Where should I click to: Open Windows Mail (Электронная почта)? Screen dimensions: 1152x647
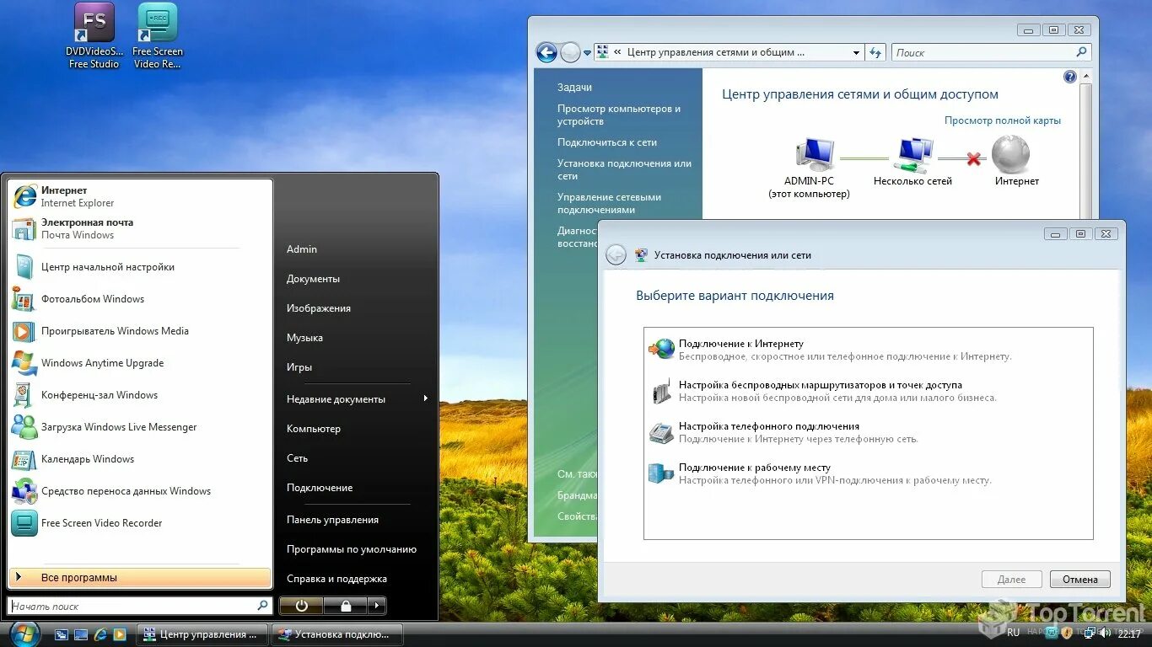pyautogui.click(x=140, y=228)
